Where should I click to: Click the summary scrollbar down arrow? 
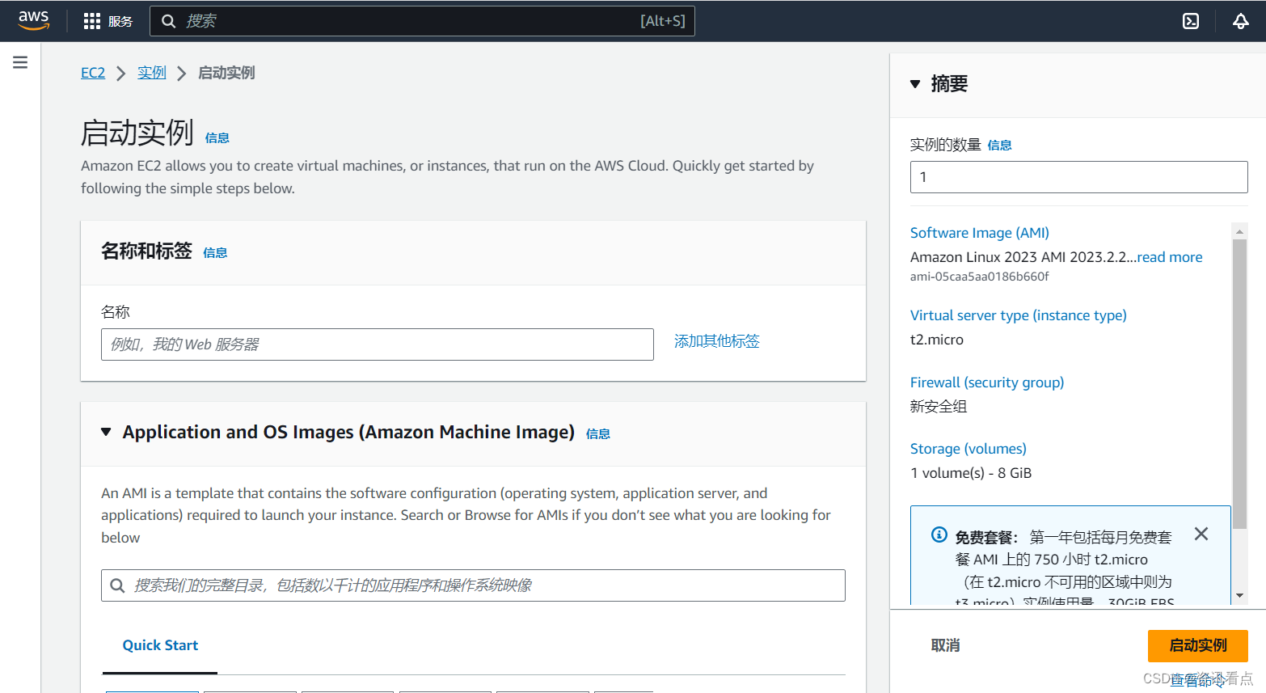click(x=1240, y=596)
